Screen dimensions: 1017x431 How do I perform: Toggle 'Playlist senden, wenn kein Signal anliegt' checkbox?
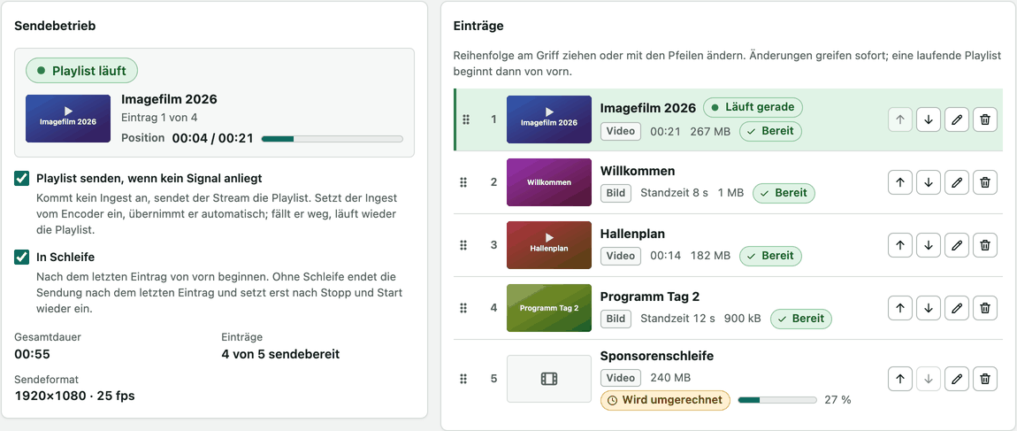tap(21, 178)
